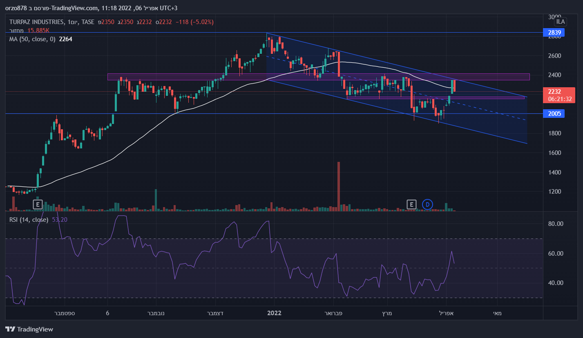583x338 pixels.
Task: Click the 3000 price axis tick
Action: (554, 17)
